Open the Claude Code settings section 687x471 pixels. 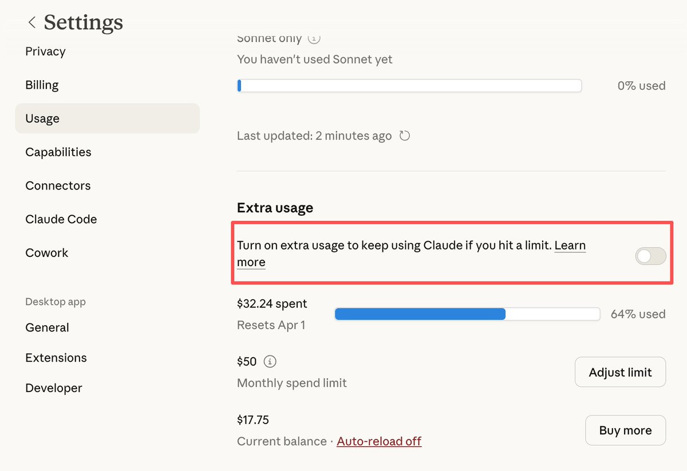pos(61,219)
